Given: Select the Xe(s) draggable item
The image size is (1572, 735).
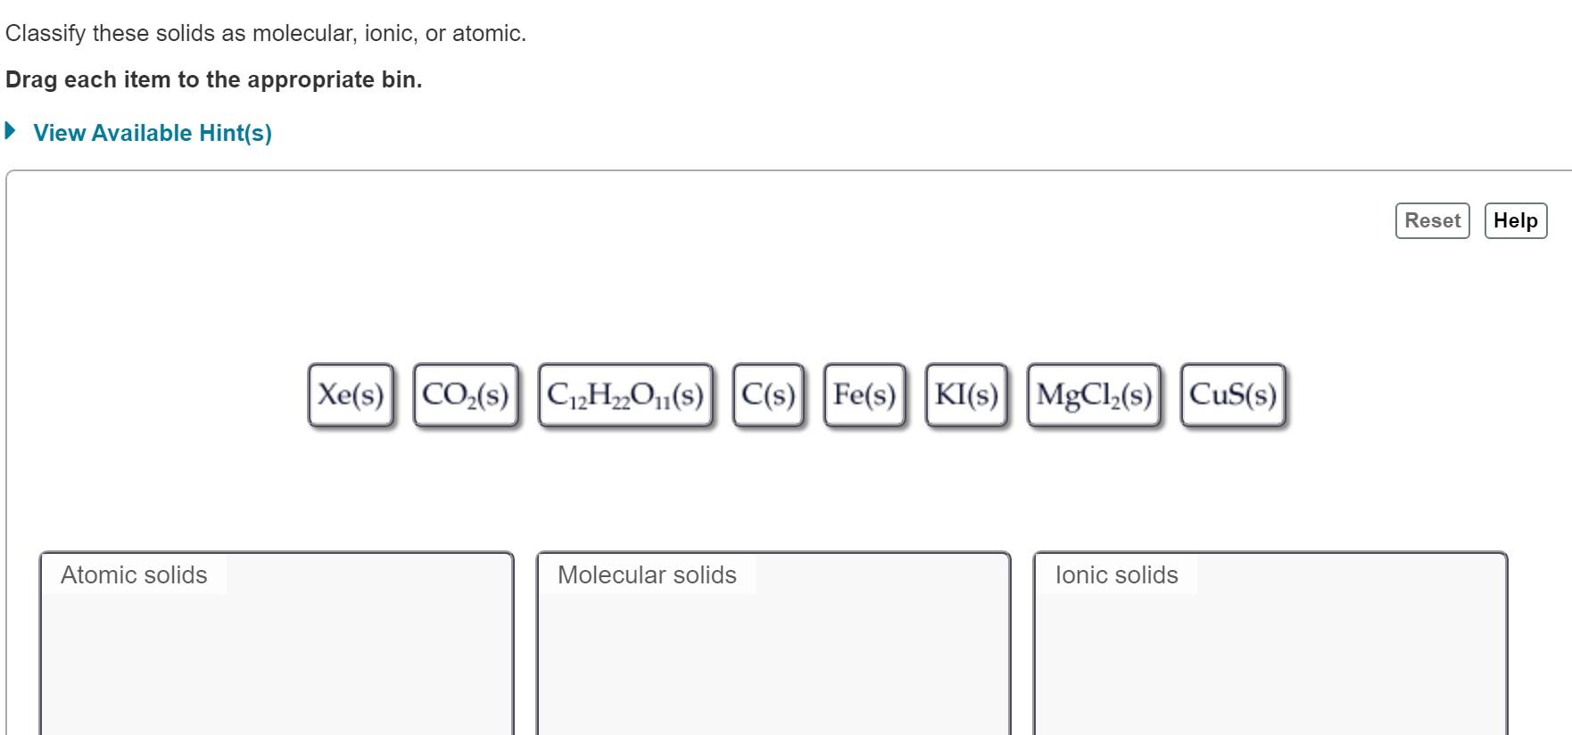Looking at the screenshot, I should (351, 393).
